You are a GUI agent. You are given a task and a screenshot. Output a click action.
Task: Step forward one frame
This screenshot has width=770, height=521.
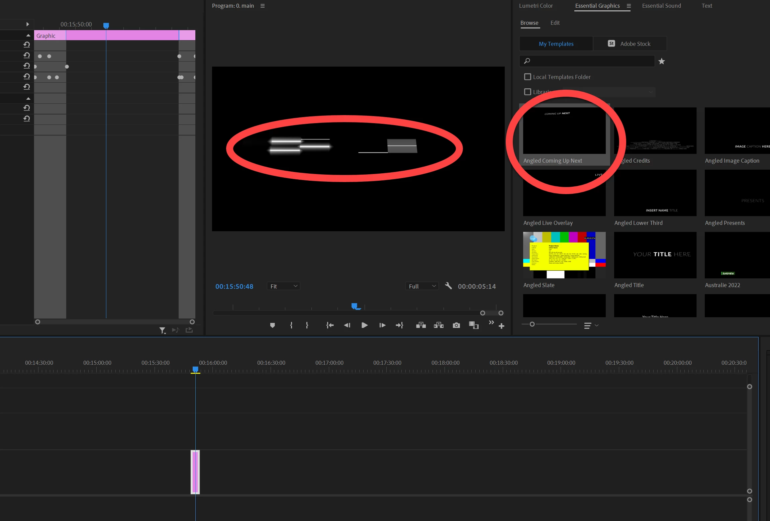click(382, 325)
